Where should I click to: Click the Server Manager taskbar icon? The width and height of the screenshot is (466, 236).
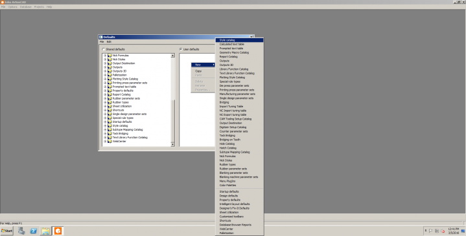[x=21, y=231]
